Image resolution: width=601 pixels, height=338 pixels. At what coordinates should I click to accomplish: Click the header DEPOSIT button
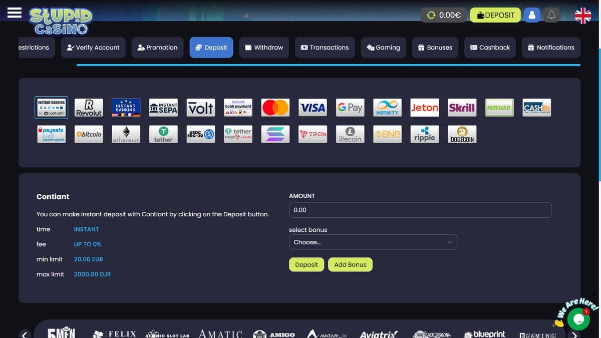click(495, 15)
